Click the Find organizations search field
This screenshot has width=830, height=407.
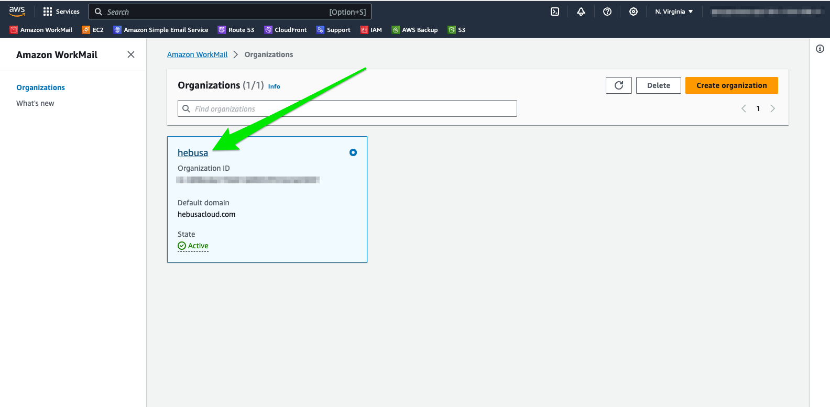[x=347, y=108]
